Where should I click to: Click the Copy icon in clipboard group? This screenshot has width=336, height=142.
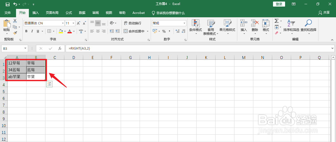click(15, 27)
